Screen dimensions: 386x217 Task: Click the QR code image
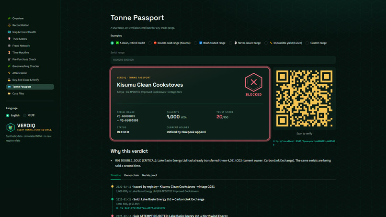click(304, 99)
